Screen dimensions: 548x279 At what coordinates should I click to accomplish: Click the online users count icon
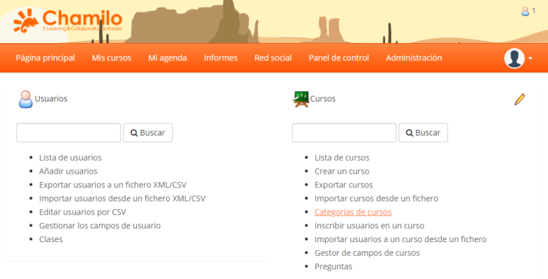pyautogui.click(x=525, y=11)
